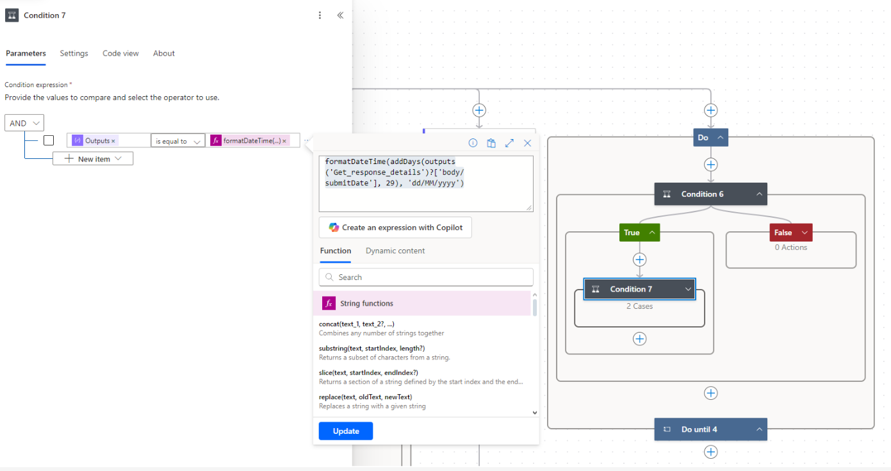Click the info icon in expression popup
The height and width of the screenshot is (471, 891).
pos(473,143)
